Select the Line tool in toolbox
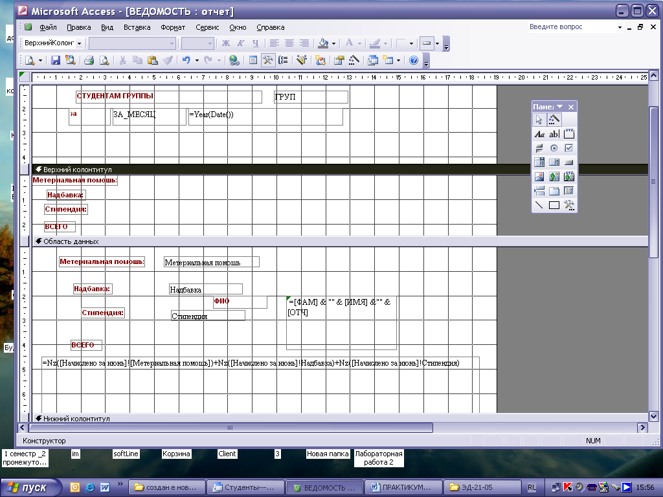Screen dimensions: 663x497 click(x=539, y=205)
